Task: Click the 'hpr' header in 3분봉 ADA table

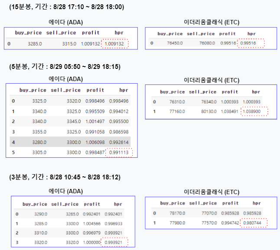Action: tap(118, 204)
